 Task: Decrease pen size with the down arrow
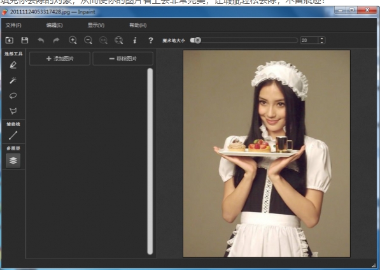pyautogui.click(x=322, y=42)
